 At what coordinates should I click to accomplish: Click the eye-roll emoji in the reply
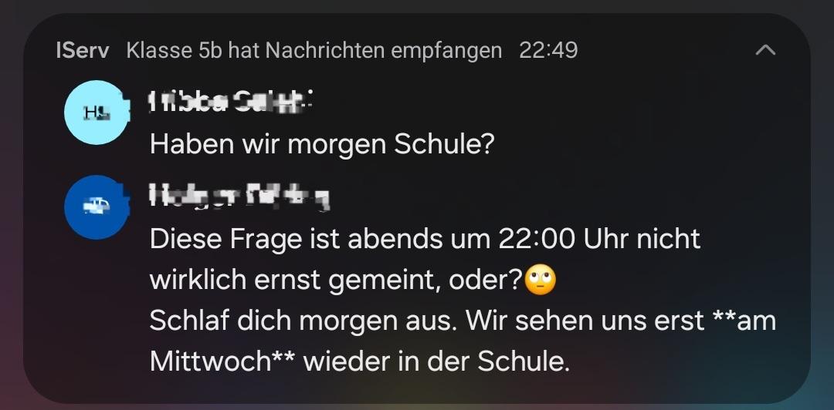point(541,281)
